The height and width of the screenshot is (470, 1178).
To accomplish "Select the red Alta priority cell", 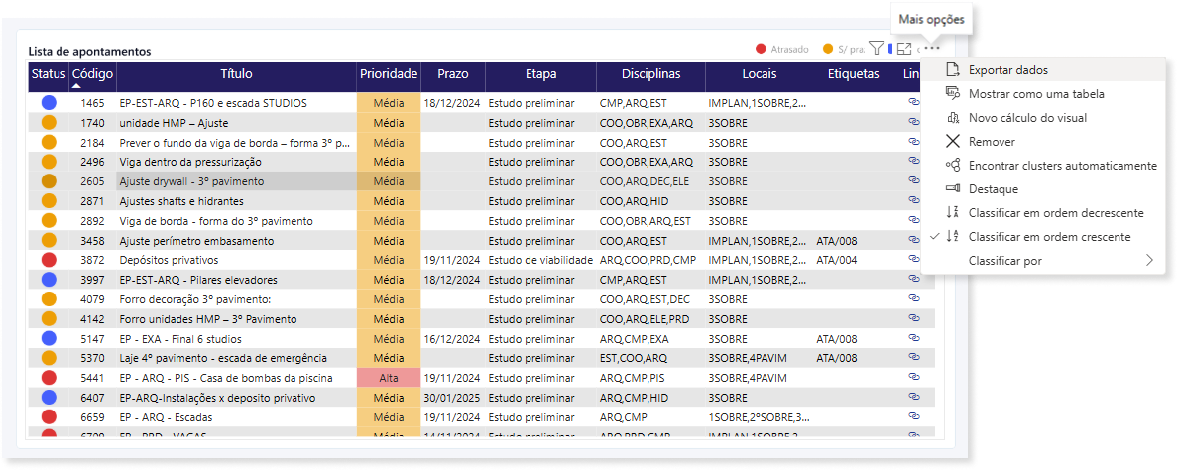I will [389, 378].
